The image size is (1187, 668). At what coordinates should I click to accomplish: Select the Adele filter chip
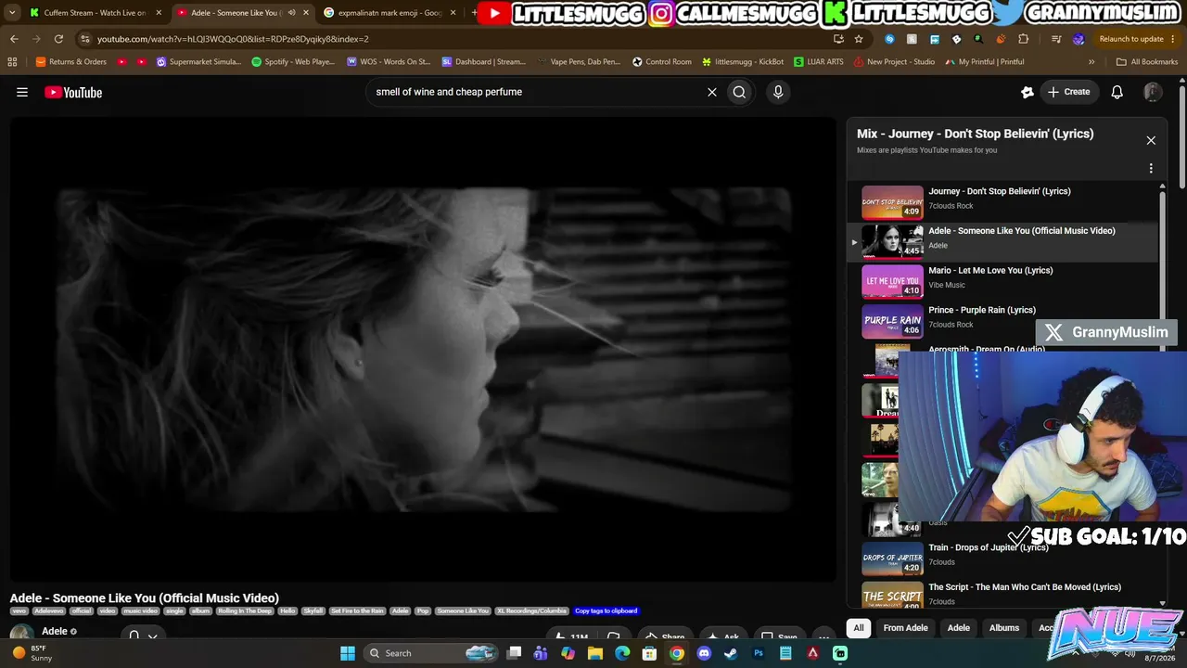(959, 628)
